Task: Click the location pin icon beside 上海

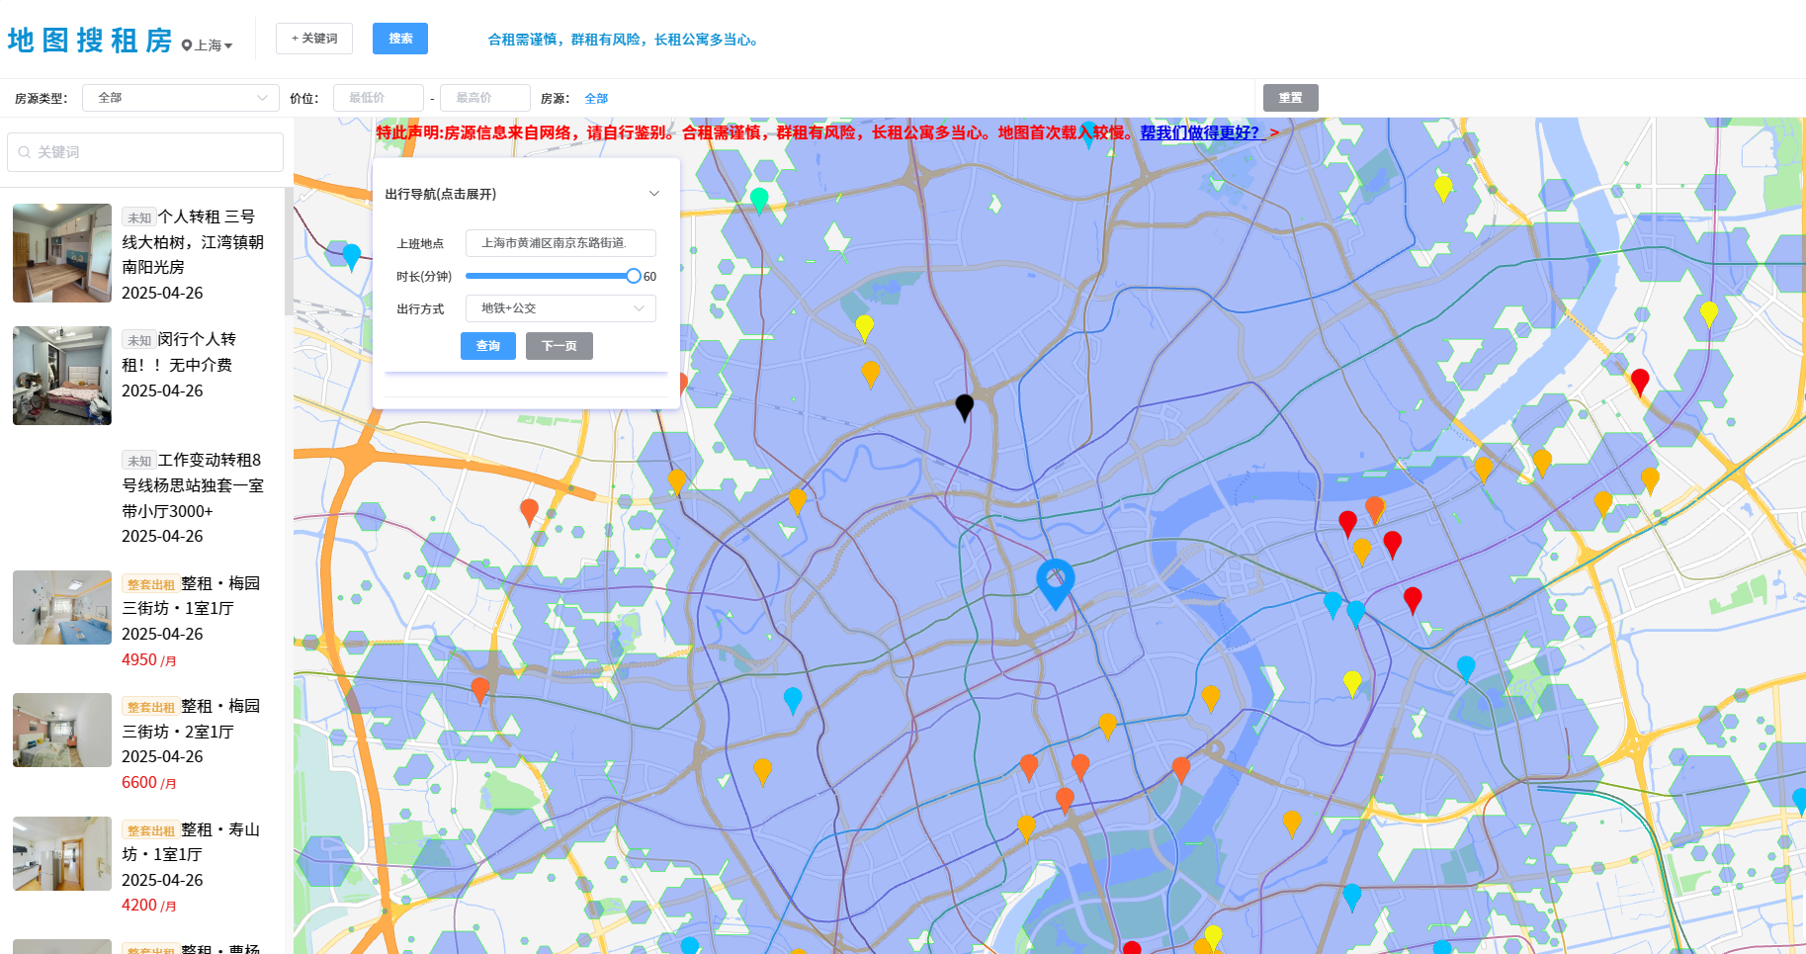Action: pos(187,45)
